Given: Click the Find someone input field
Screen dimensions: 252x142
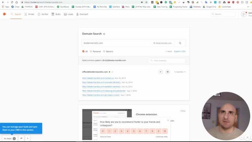Looking at the screenshot, I should [x=167, y=61].
